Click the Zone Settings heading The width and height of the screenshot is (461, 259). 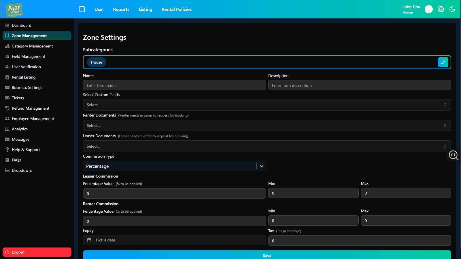[105, 37]
